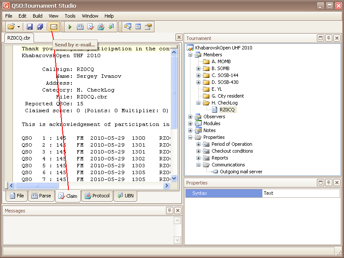Expand the Observers tree node
The height and width of the screenshot is (258, 344).
click(x=190, y=117)
